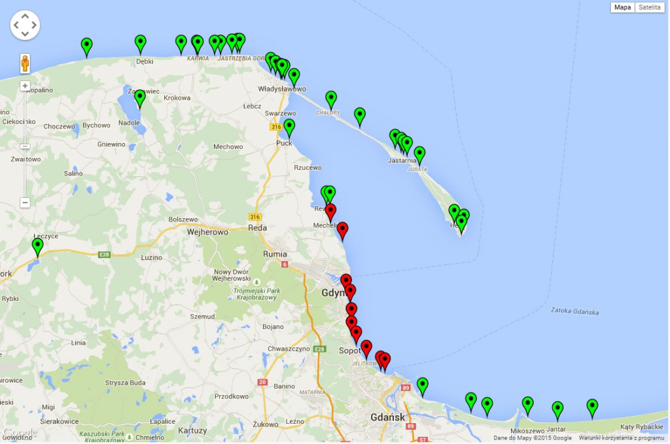Viewport: 670px width, 444px height.
Task: Switch to the Satelita map view
Action: click(x=650, y=7)
